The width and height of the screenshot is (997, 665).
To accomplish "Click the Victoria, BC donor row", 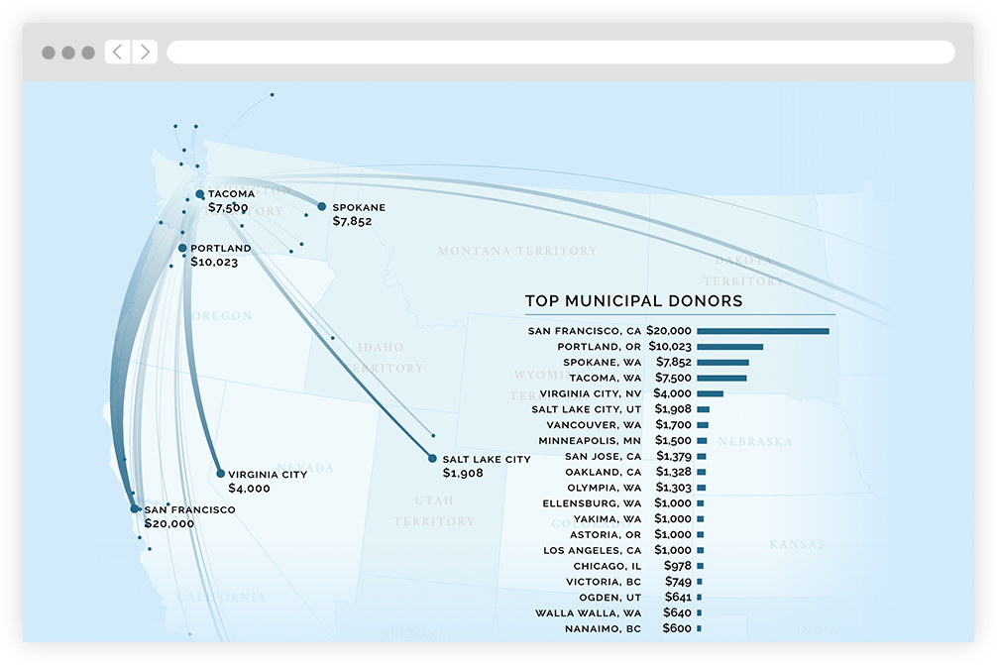I will coord(634,582).
